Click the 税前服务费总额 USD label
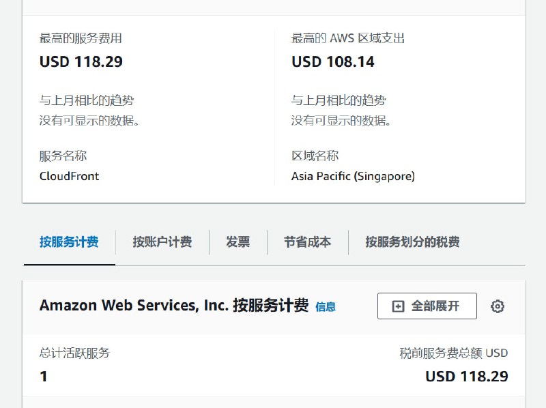The height and width of the screenshot is (408, 546). click(x=453, y=353)
